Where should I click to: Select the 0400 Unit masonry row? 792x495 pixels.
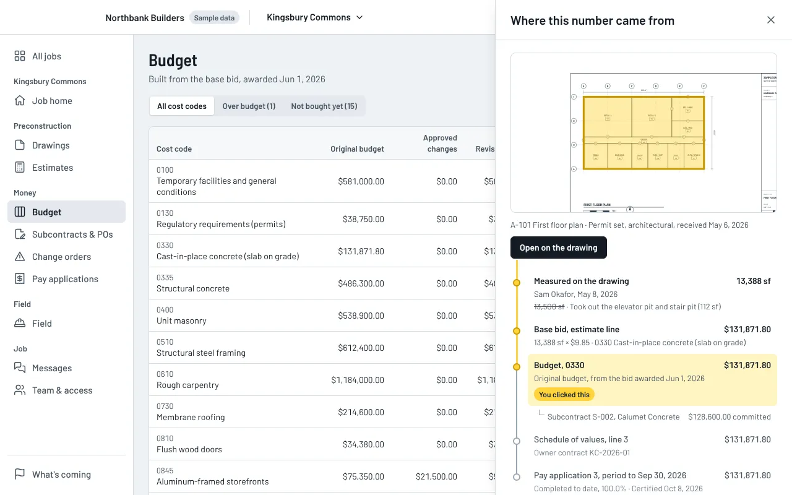[322, 316]
